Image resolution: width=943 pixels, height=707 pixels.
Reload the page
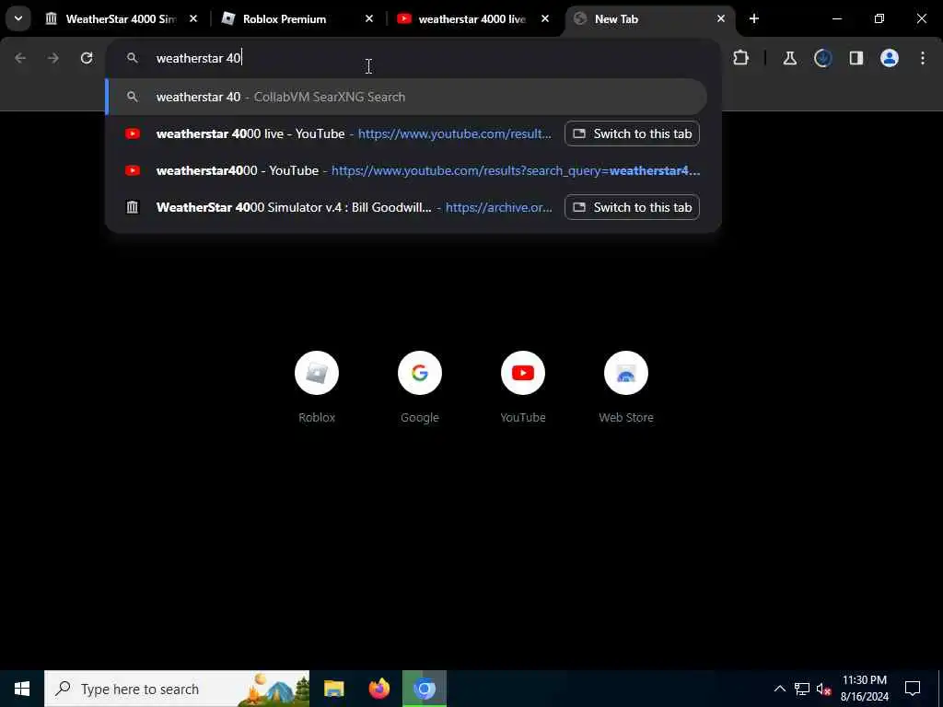click(87, 58)
